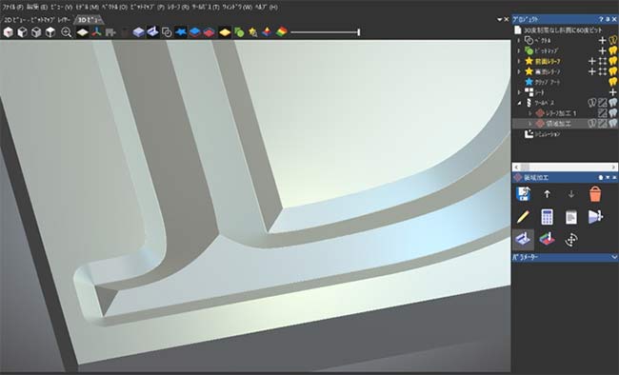Toggle visibility bulb for クリップアート item

pos(612,82)
